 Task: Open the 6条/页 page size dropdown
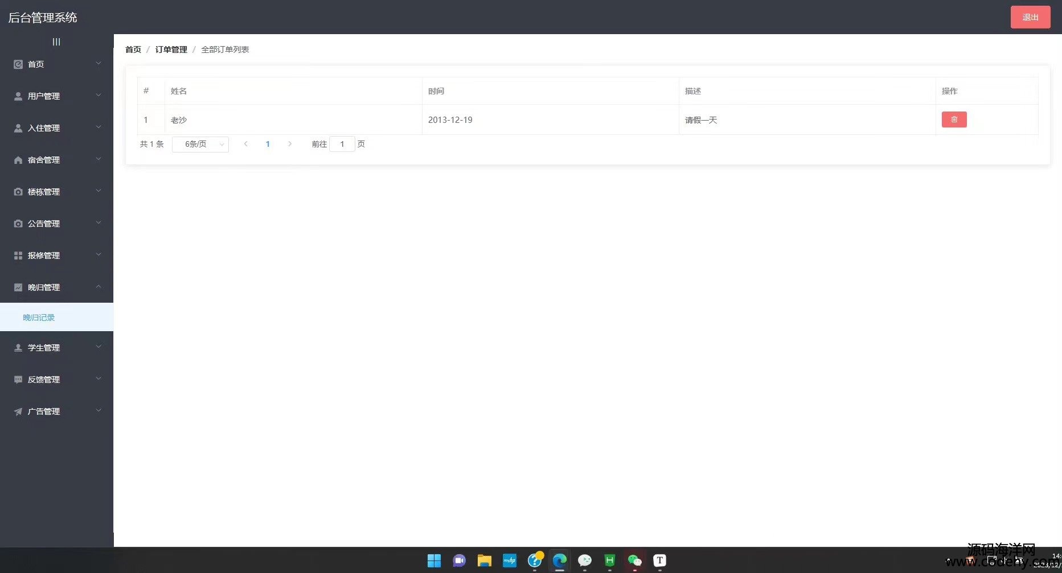coord(200,145)
